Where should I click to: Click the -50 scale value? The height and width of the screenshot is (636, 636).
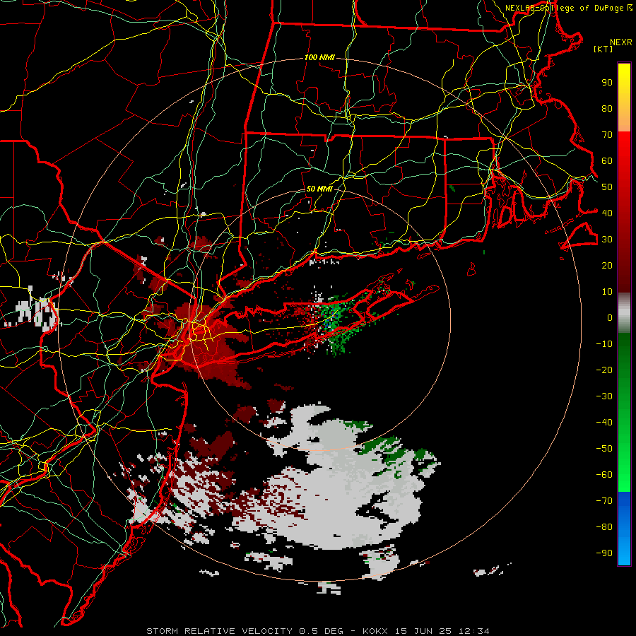click(604, 448)
